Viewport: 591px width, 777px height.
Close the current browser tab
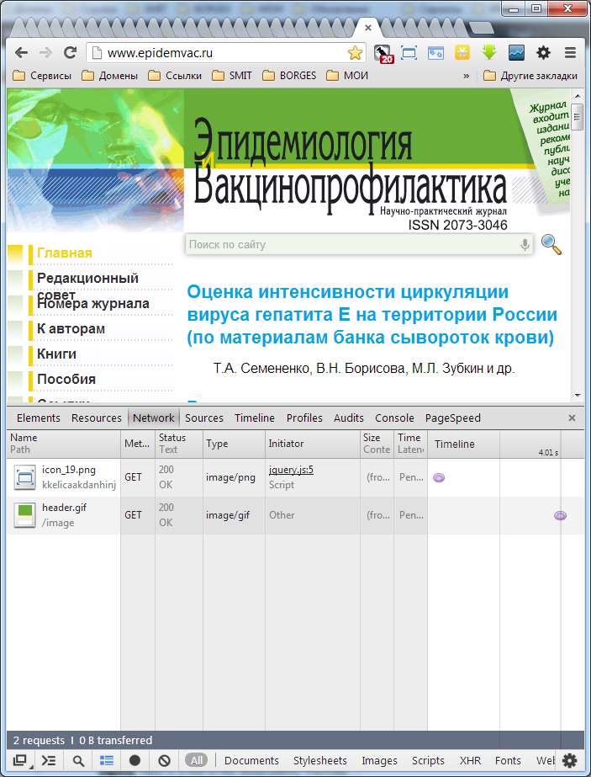pyautogui.click(x=367, y=28)
